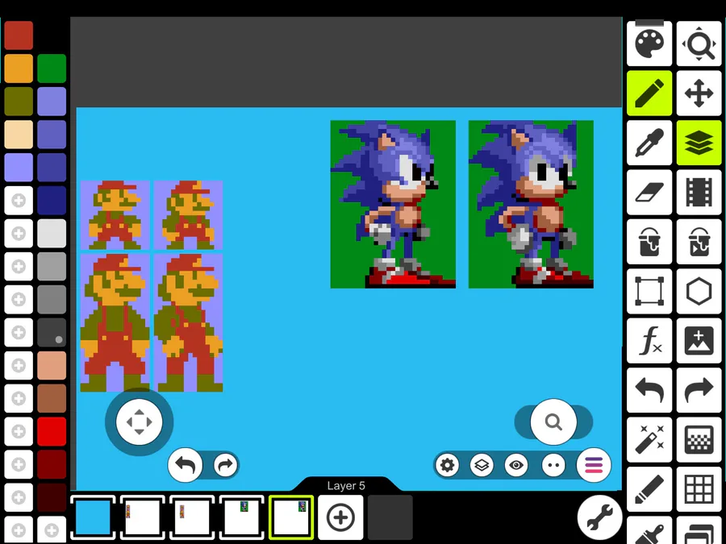
Task: Open the fx effects tool
Action: pyautogui.click(x=649, y=340)
